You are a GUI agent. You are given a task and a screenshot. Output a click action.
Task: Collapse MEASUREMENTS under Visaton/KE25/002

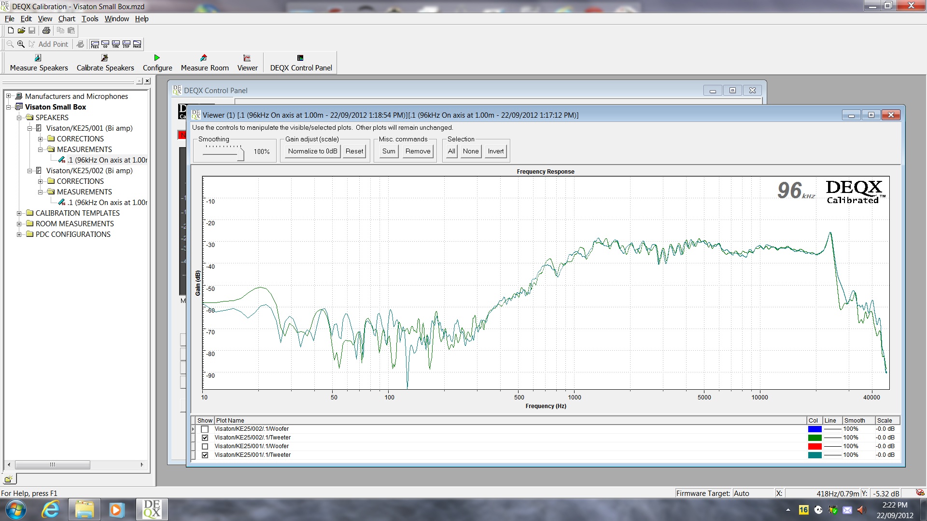(40, 192)
